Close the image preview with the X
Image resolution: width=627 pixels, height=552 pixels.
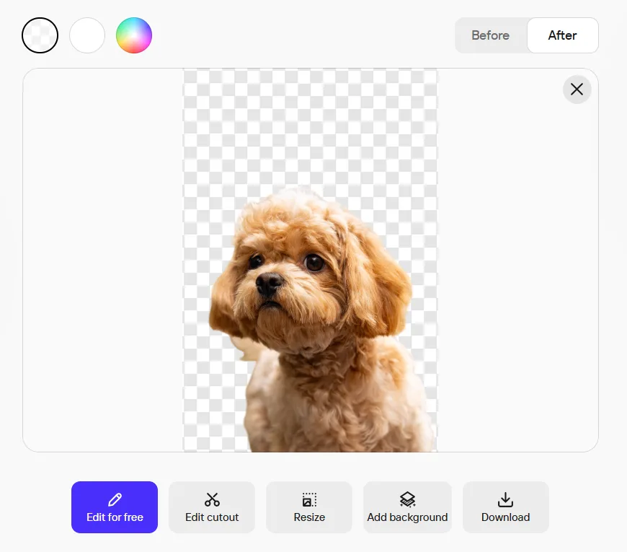[577, 89]
